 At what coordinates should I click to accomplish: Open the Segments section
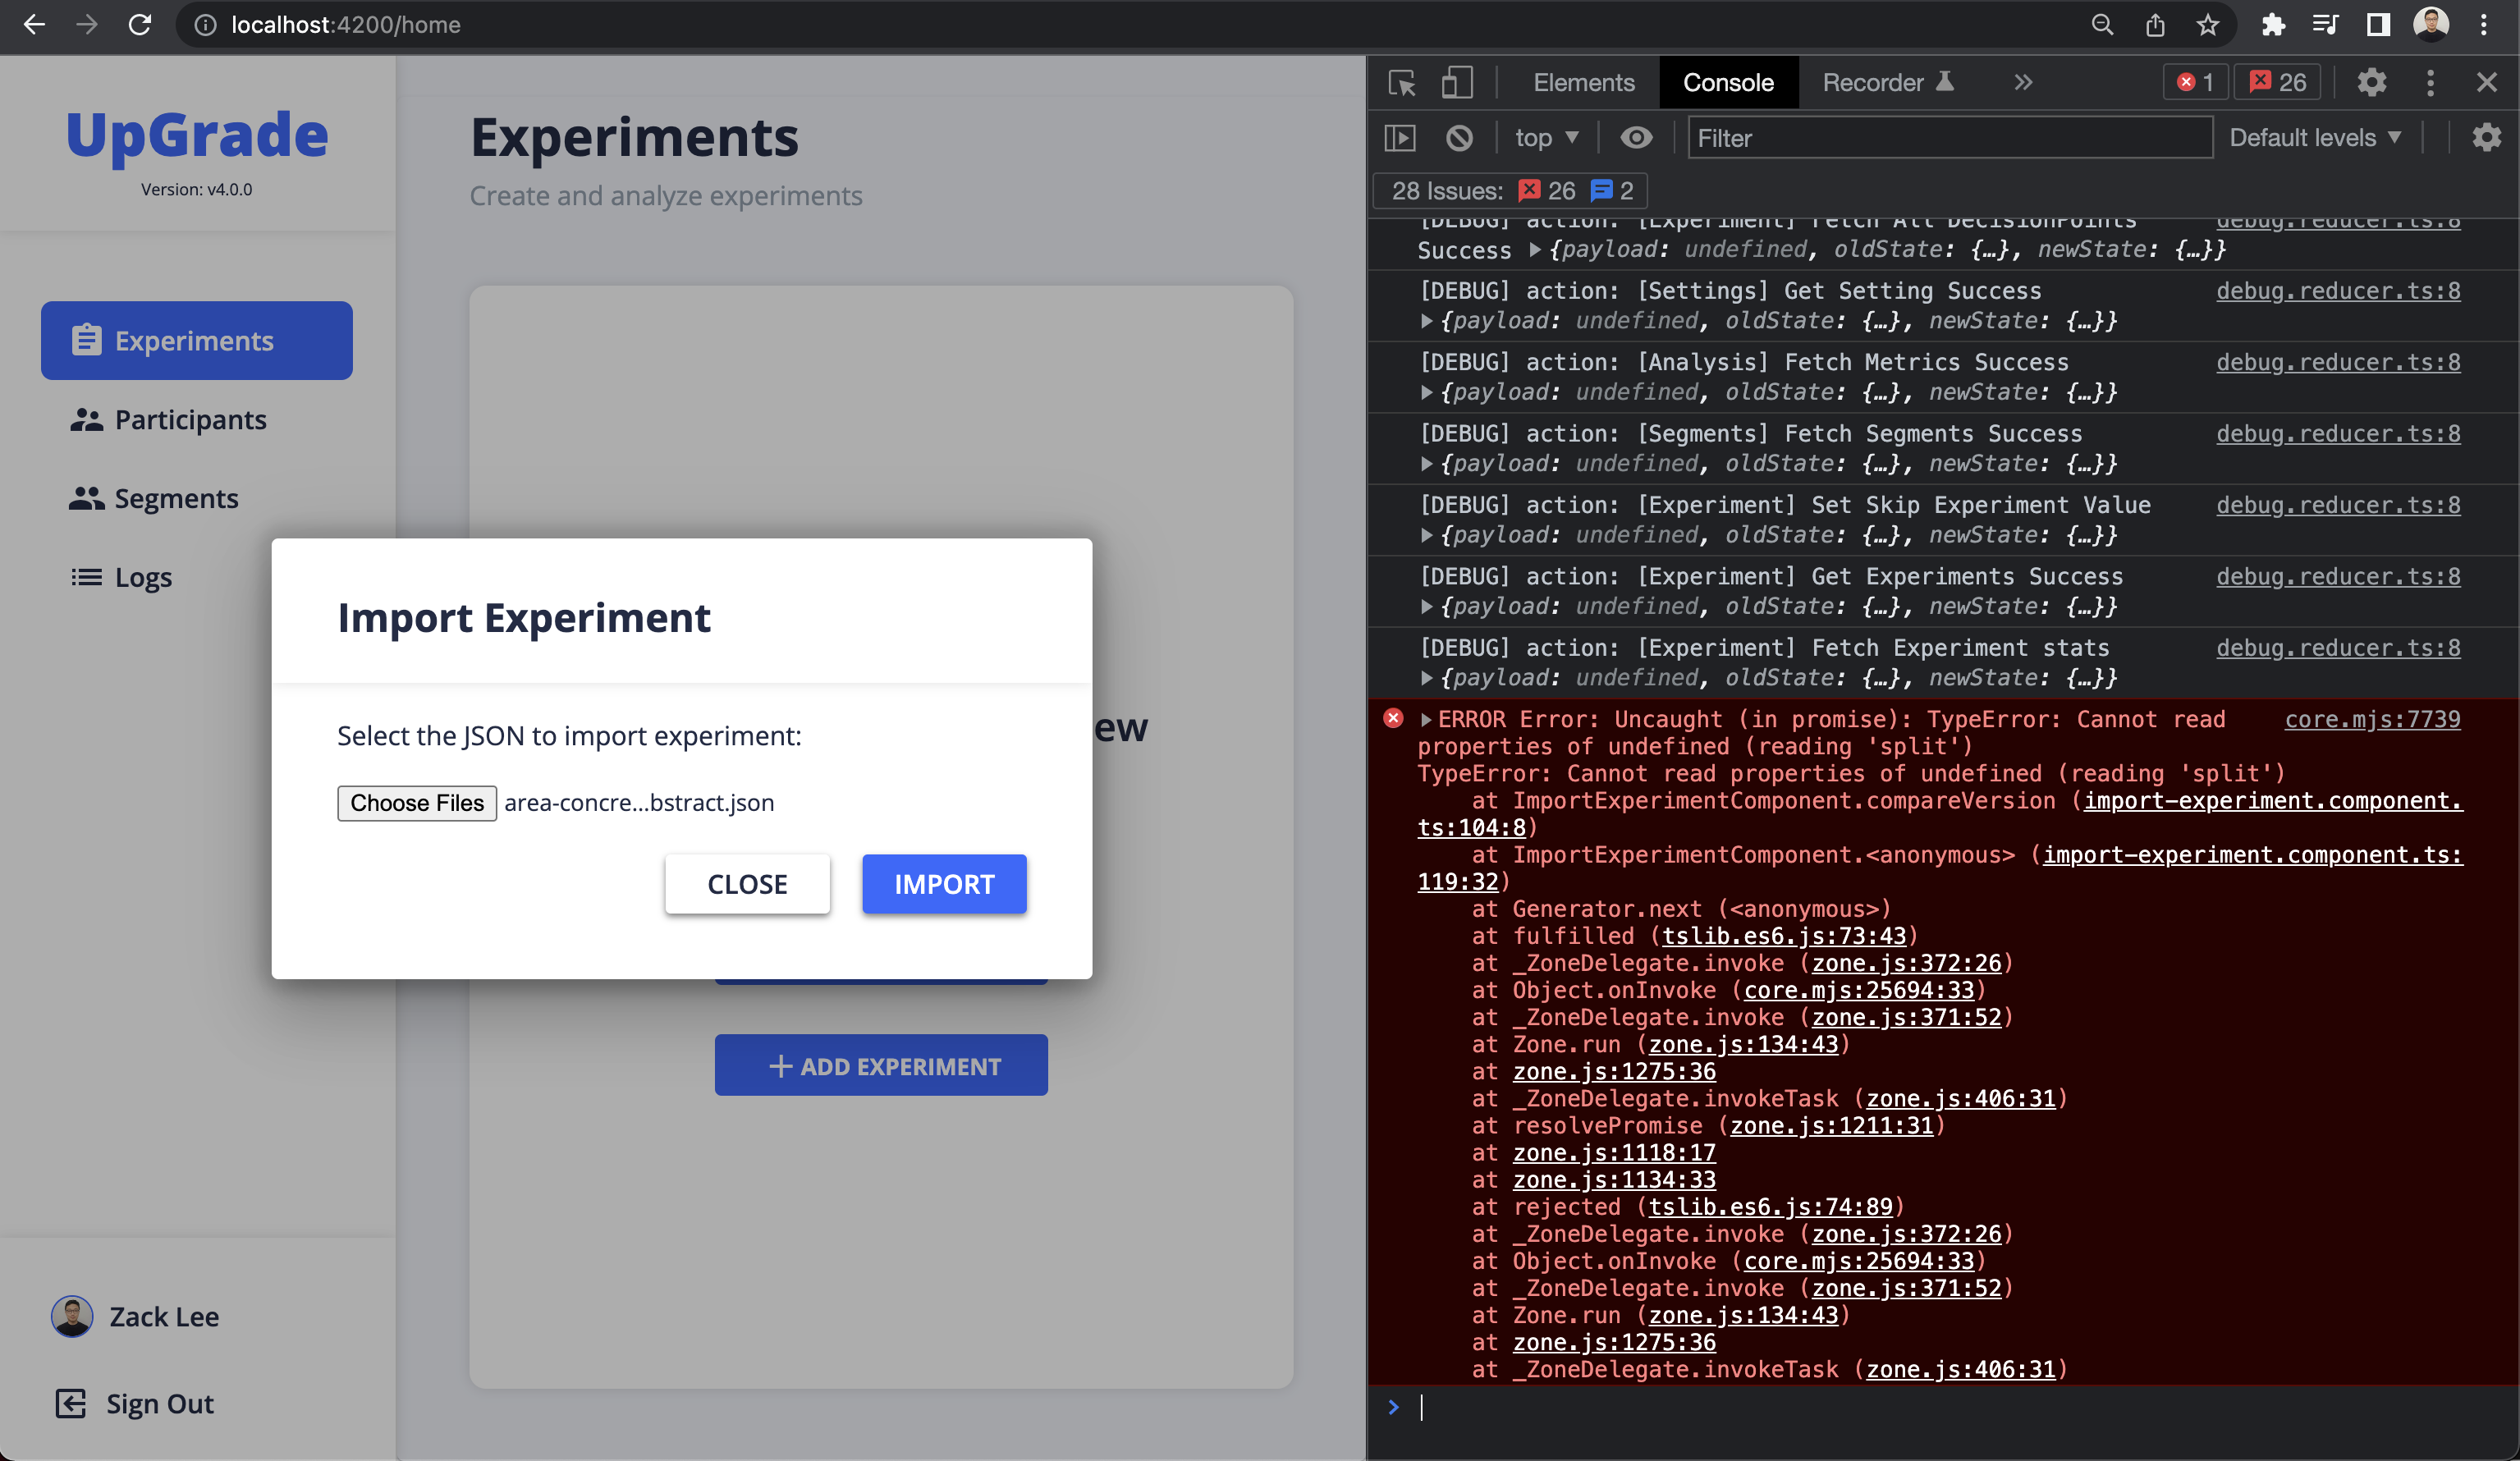point(176,498)
